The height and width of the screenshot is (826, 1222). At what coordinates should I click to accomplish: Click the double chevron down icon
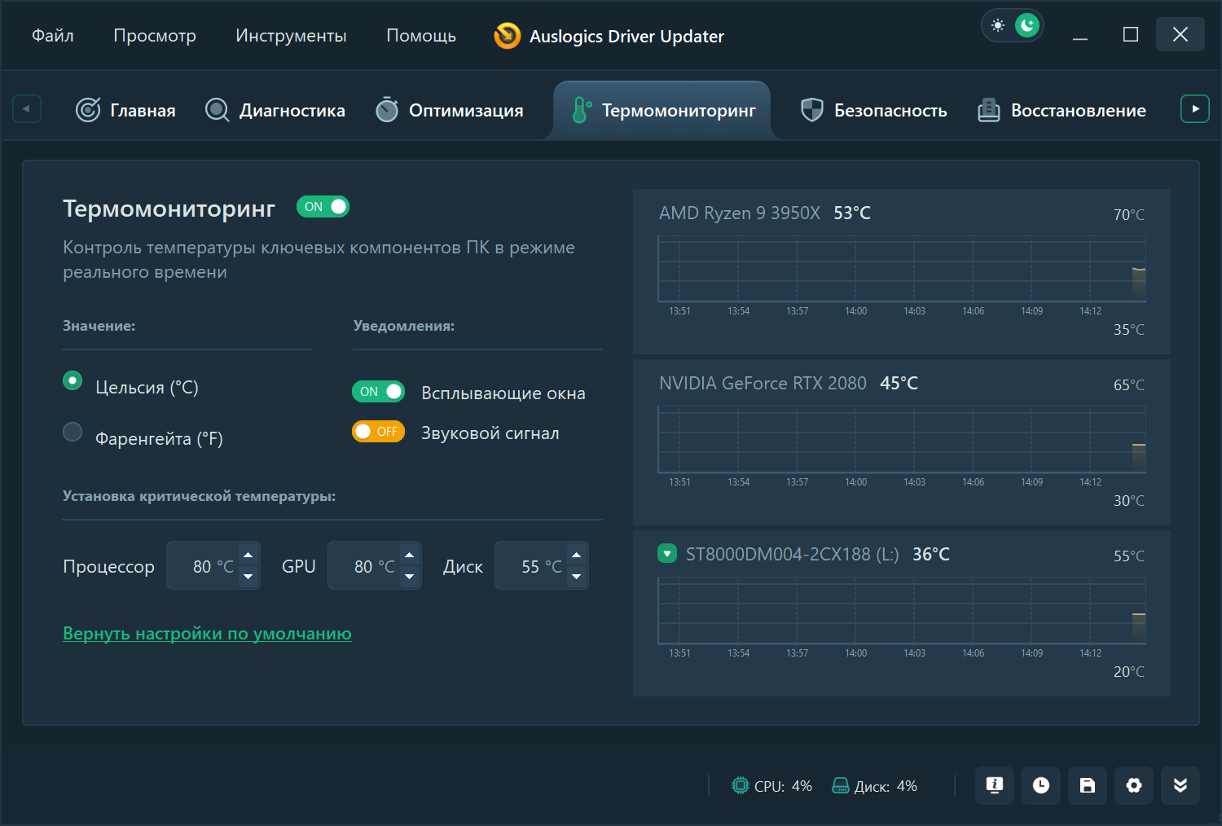point(1180,785)
